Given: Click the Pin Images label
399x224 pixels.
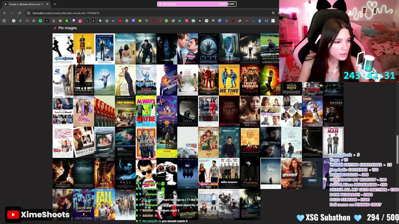Looking at the screenshot, I should click(67, 28).
